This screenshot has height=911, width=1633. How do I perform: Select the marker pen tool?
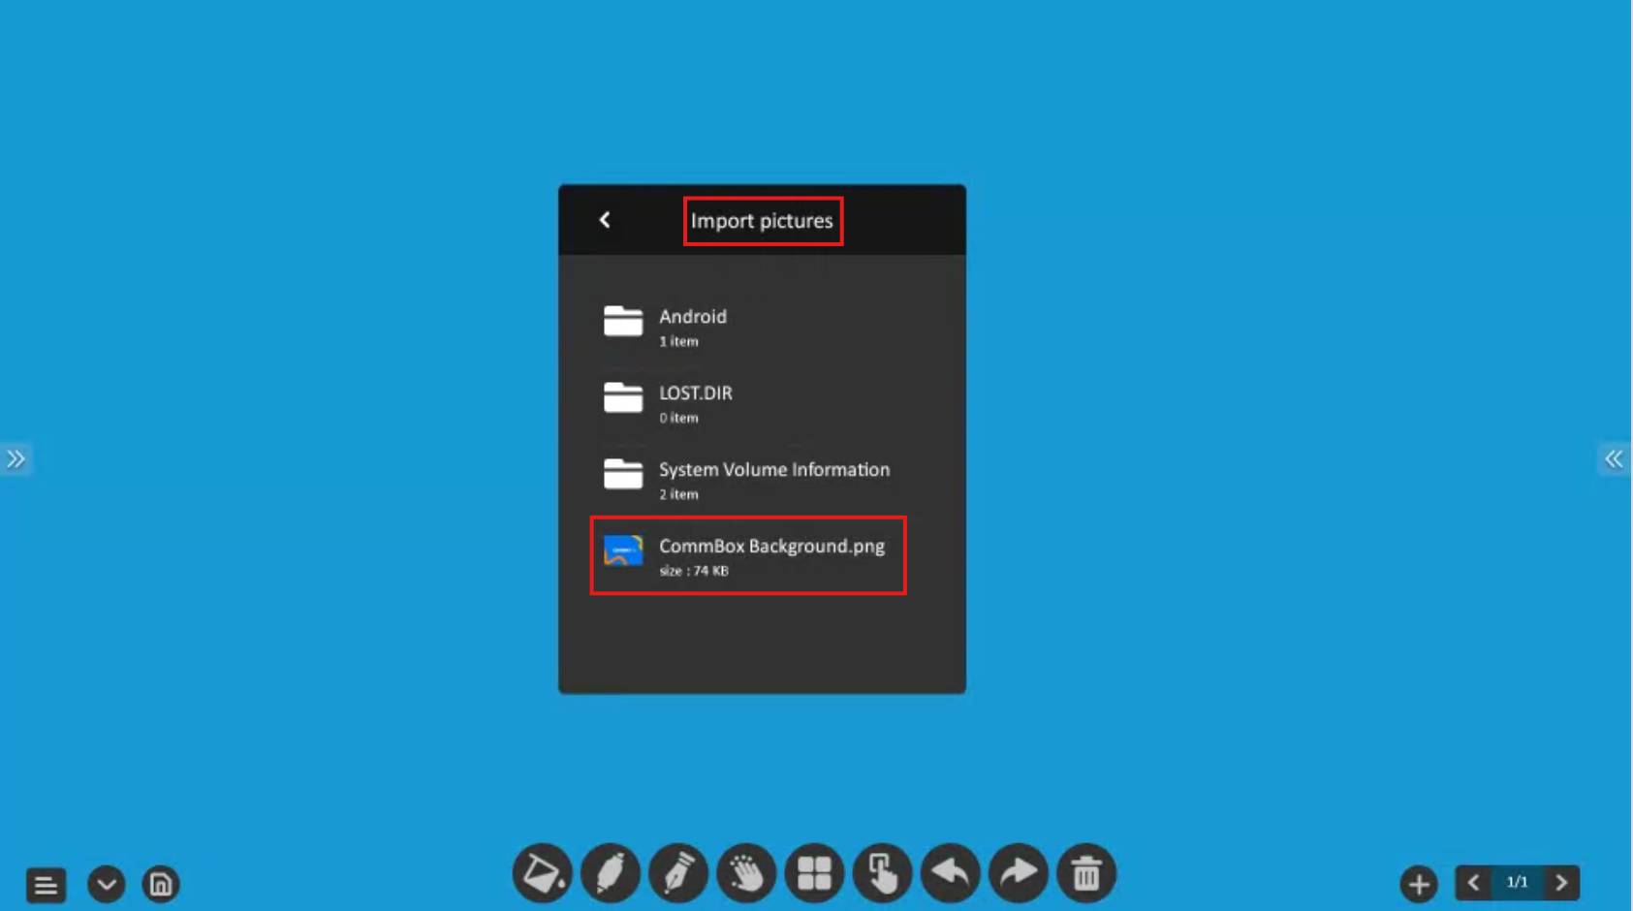pos(610,873)
